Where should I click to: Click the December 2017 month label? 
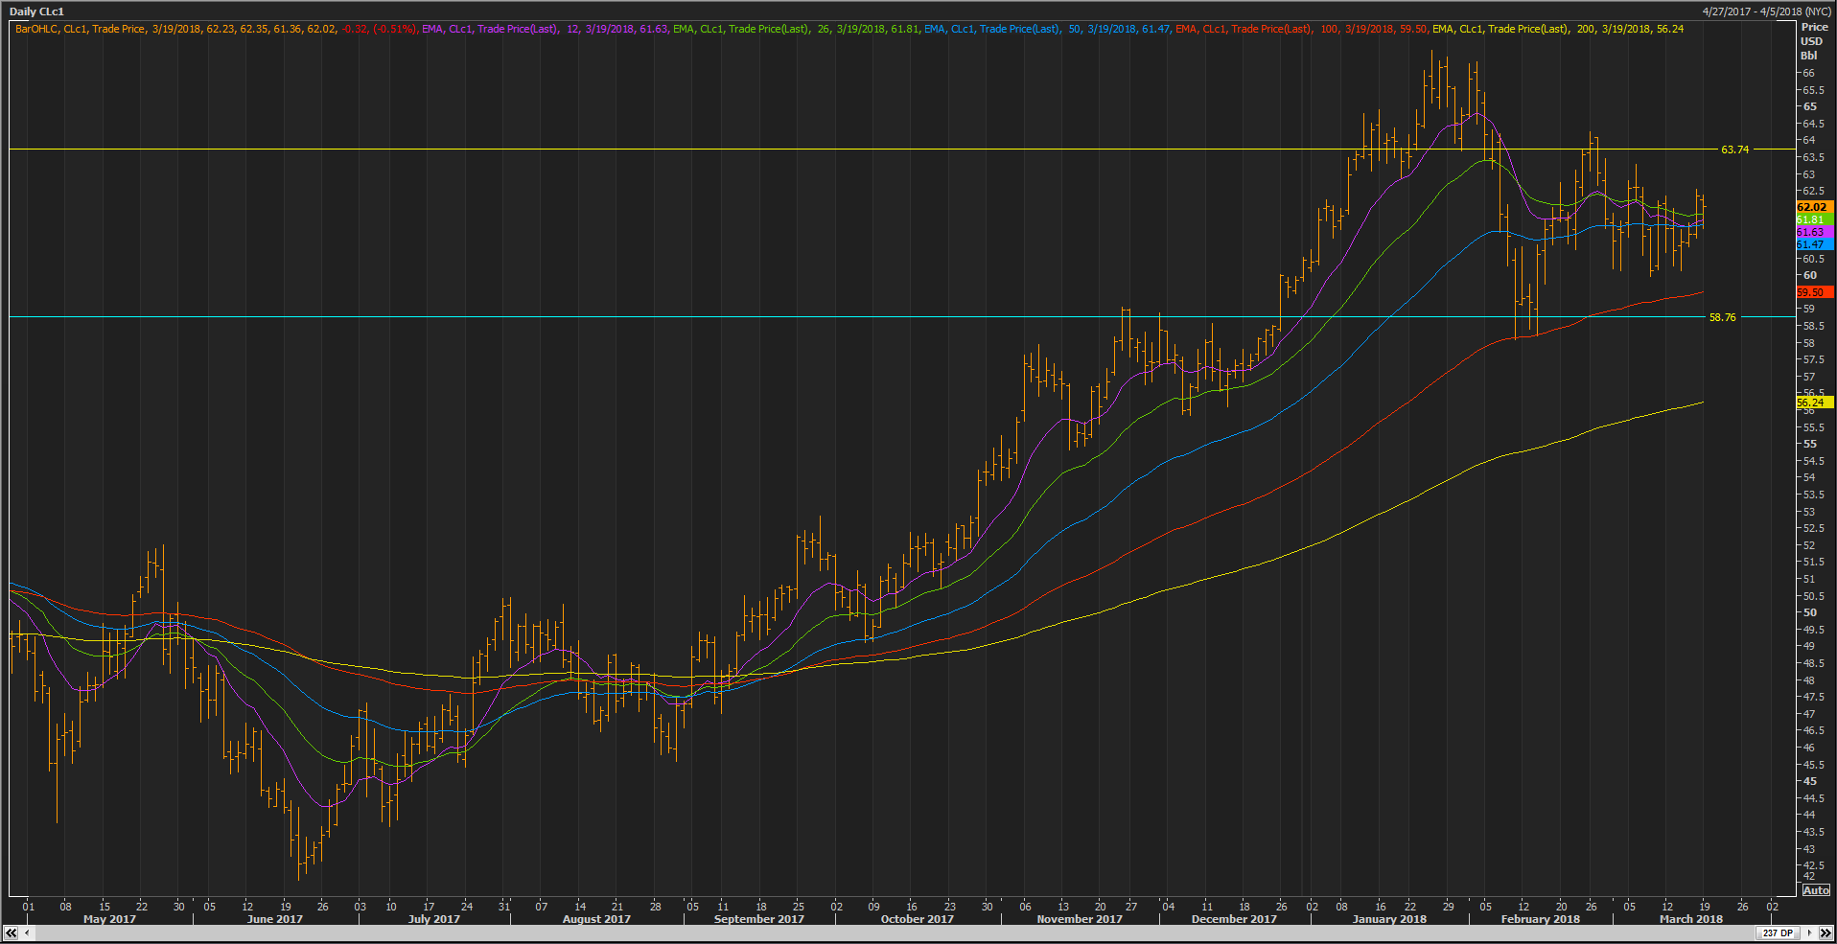1234,919
